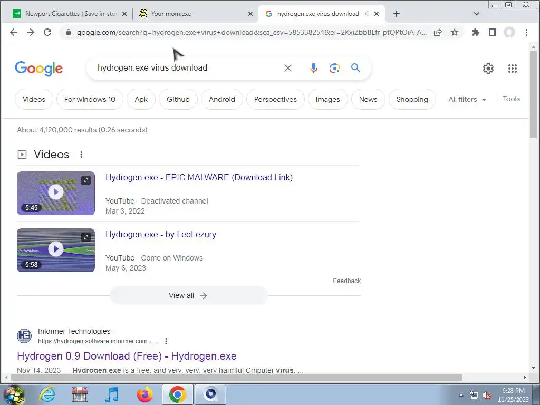The height and width of the screenshot is (405, 540).
Task: Submit the search with the magnifier icon
Action: click(356, 68)
